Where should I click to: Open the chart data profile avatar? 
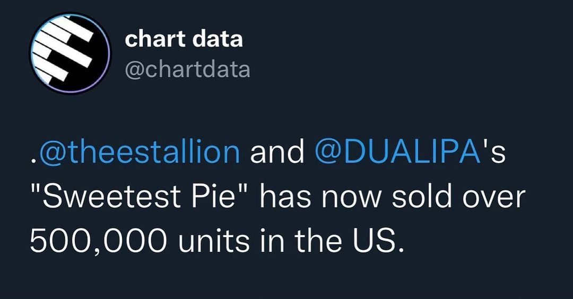[70, 54]
